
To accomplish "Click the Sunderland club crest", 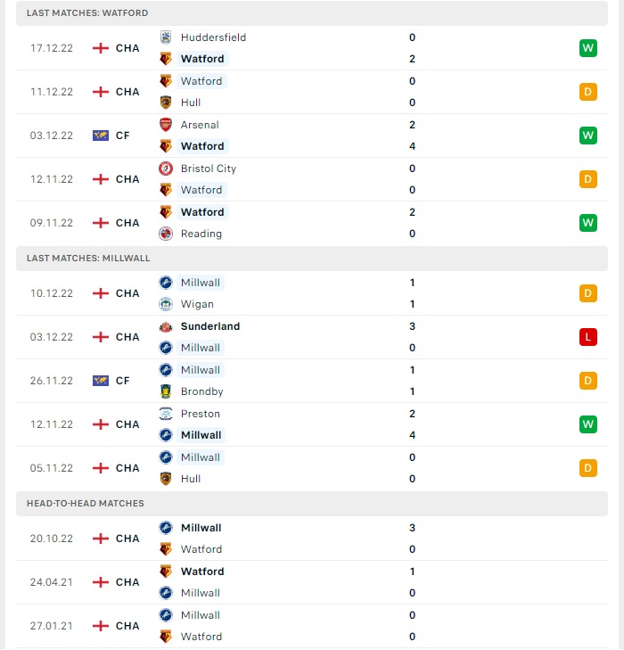I will tap(166, 326).
